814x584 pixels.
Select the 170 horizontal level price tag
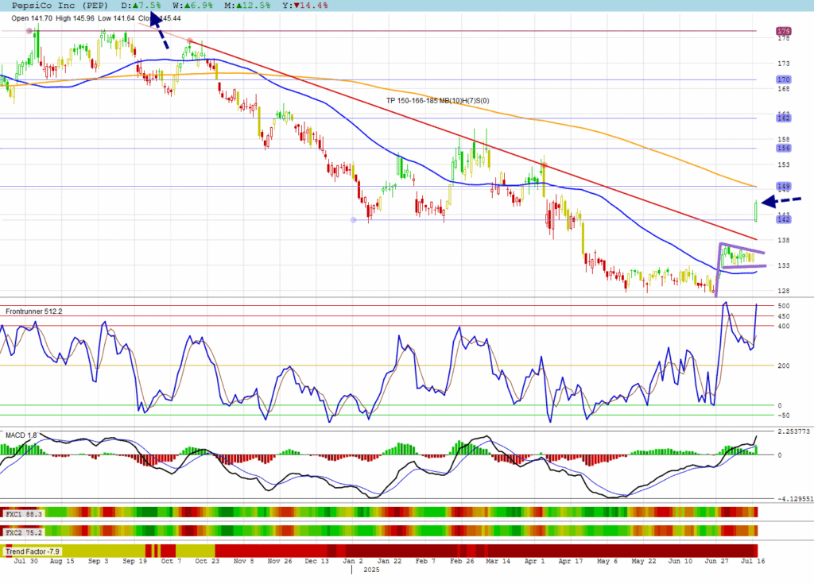[x=783, y=79]
